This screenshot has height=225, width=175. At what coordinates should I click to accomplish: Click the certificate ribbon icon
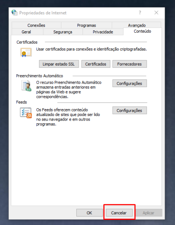[x=26, y=52]
